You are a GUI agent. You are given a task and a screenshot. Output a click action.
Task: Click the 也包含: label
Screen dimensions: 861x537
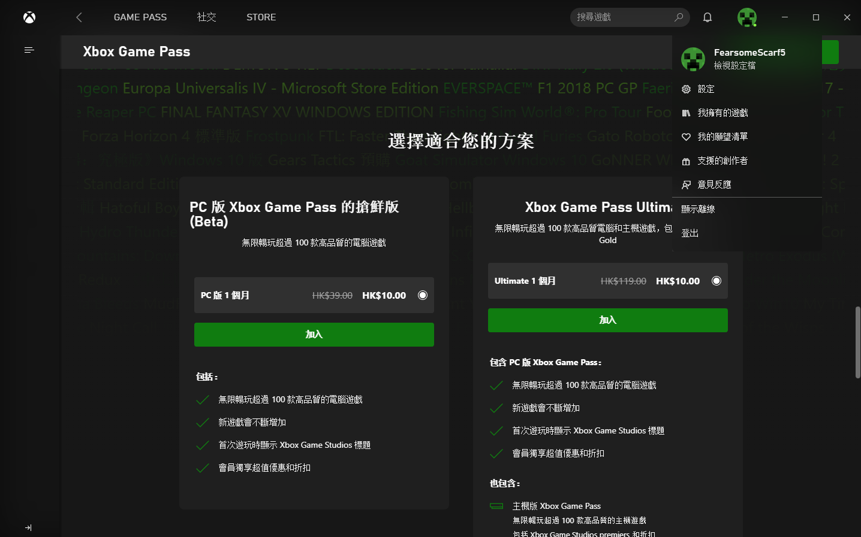[505, 484]
